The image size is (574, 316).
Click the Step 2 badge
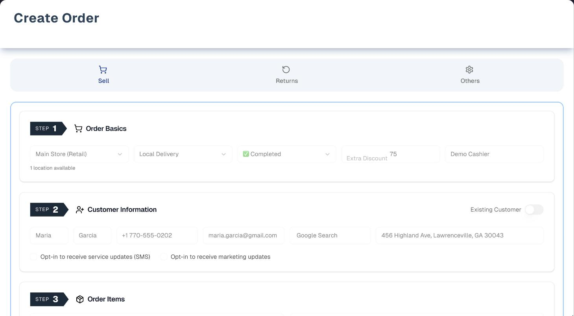[49, 210]
